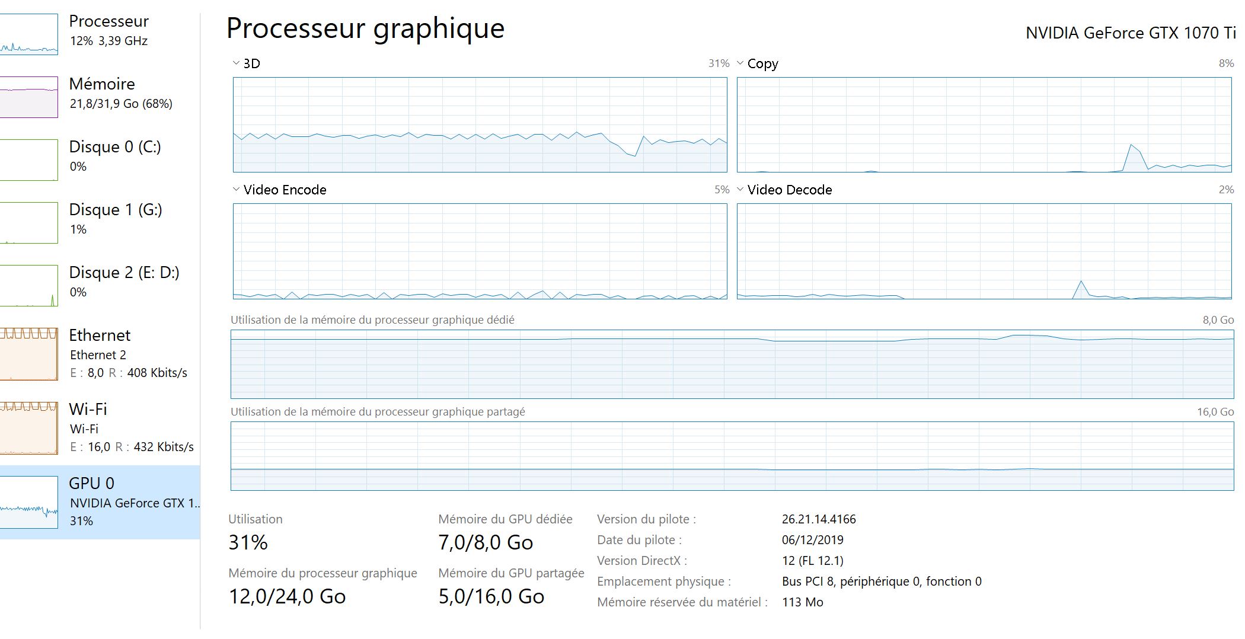Viewport: 1245px width, 639px height.
Task: Switch to the Ethernet performance entry
Action: pyautogui.click(x=100, y=336)
